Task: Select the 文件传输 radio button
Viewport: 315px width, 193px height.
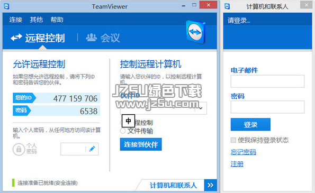Action: [x=123, y=131]
